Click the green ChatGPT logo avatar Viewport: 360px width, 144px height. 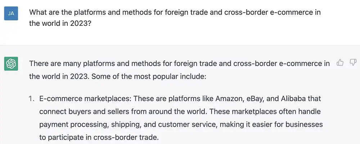click(11, 64)
